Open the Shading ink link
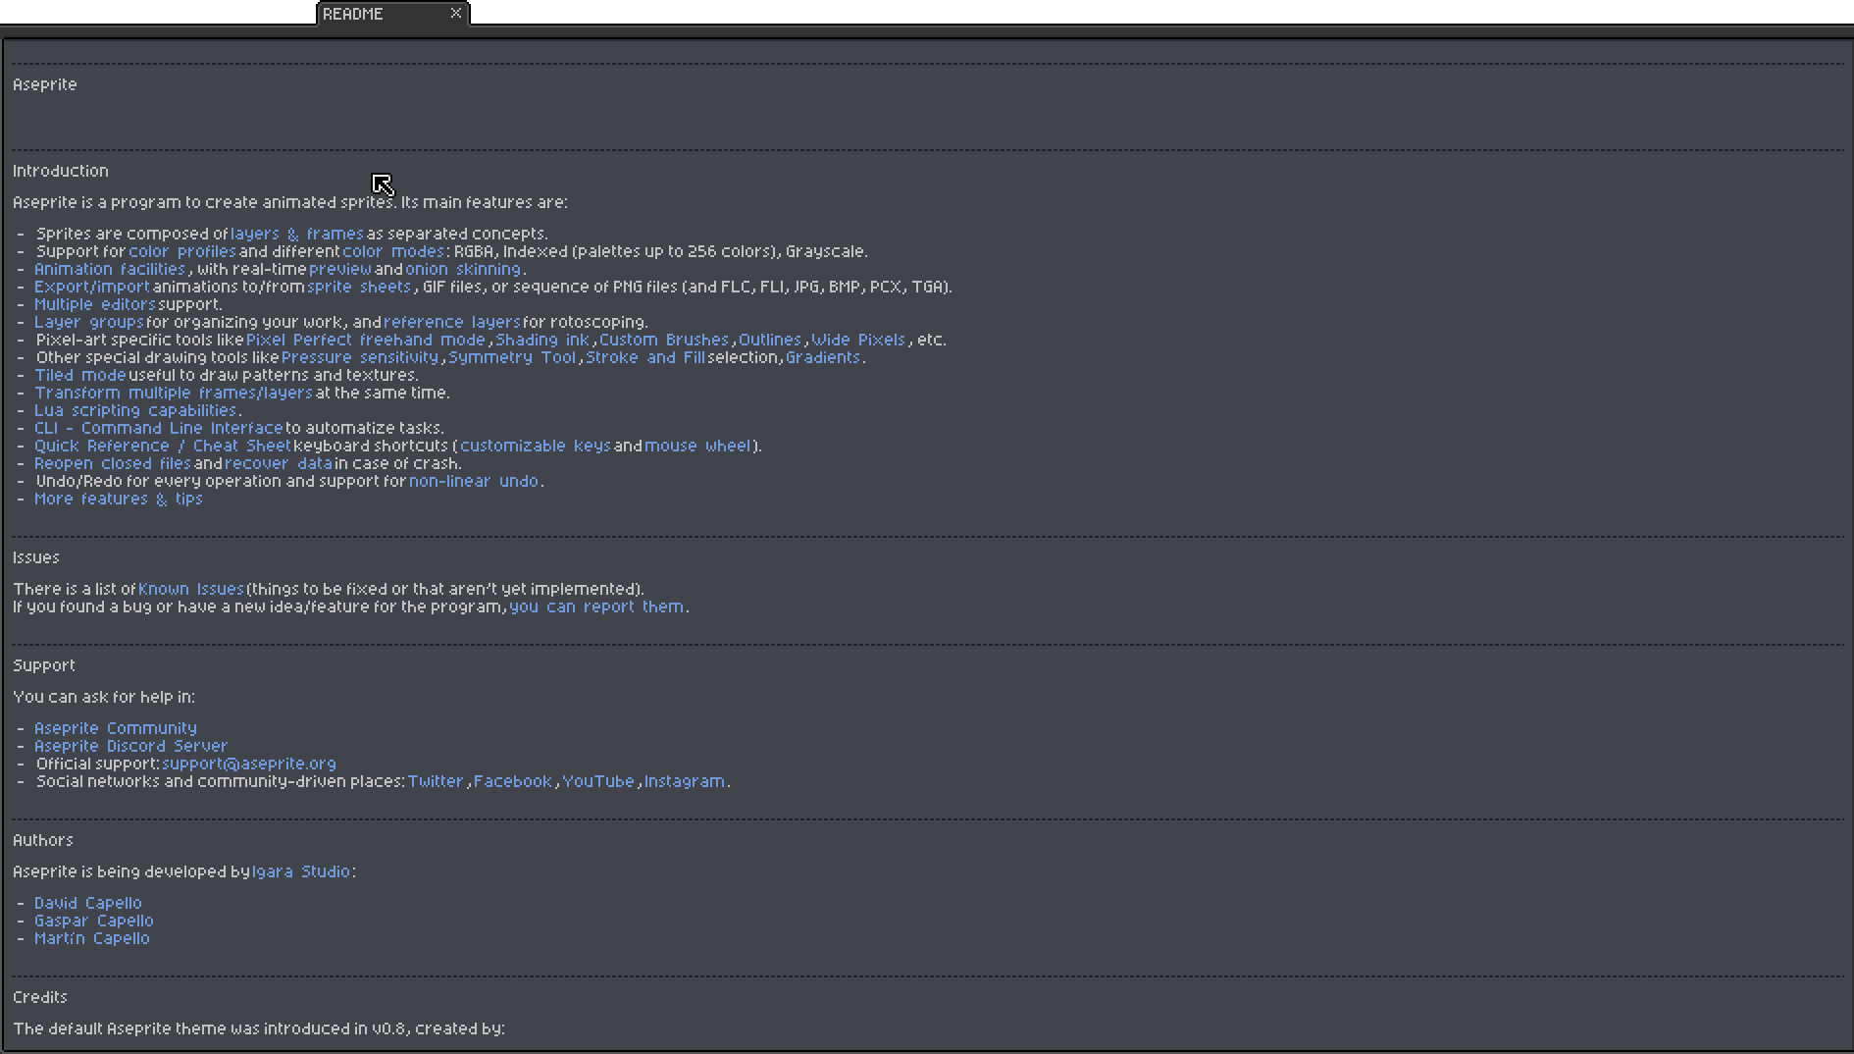Viewport: 1854px width, 1054px height. pos(542,340)
